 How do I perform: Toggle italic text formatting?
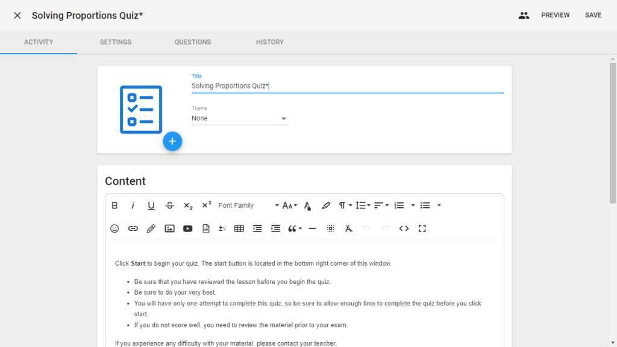pyautogui.click(x=133, y=205)
